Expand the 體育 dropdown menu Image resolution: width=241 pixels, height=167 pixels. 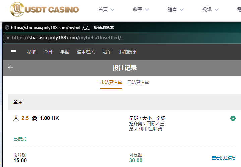pos(176,10)
